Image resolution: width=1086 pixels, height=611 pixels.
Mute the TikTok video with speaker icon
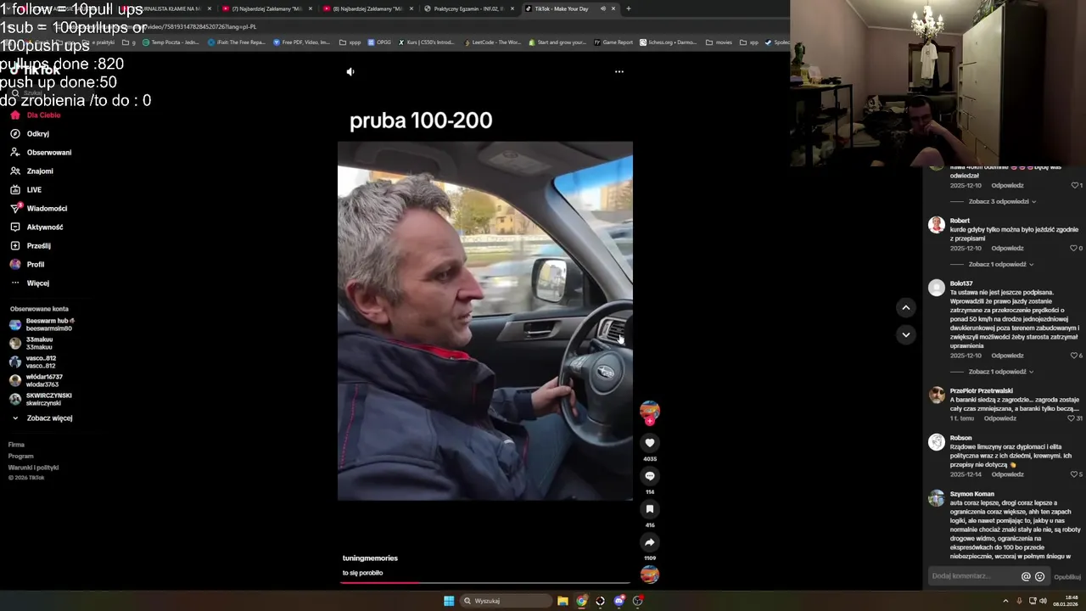pyautogui.click(x=350, y=72)
